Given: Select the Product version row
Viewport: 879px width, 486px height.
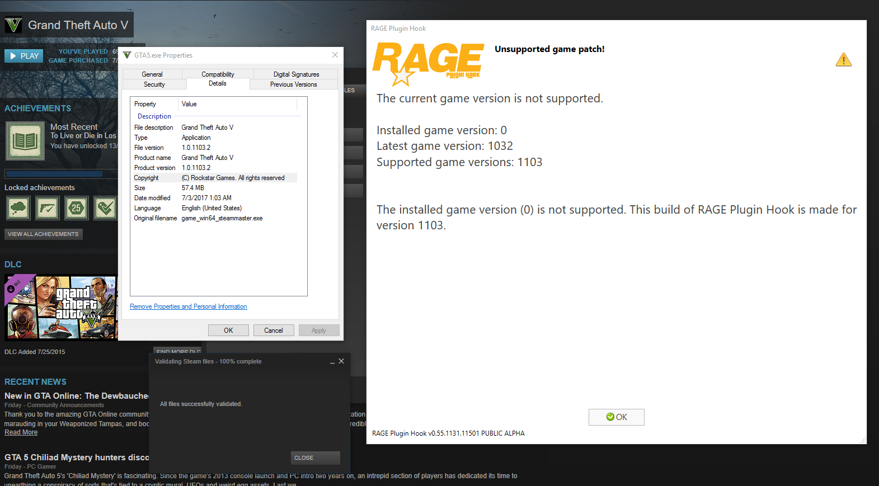Looking at the screenshot, I should [x=215, y=168].
